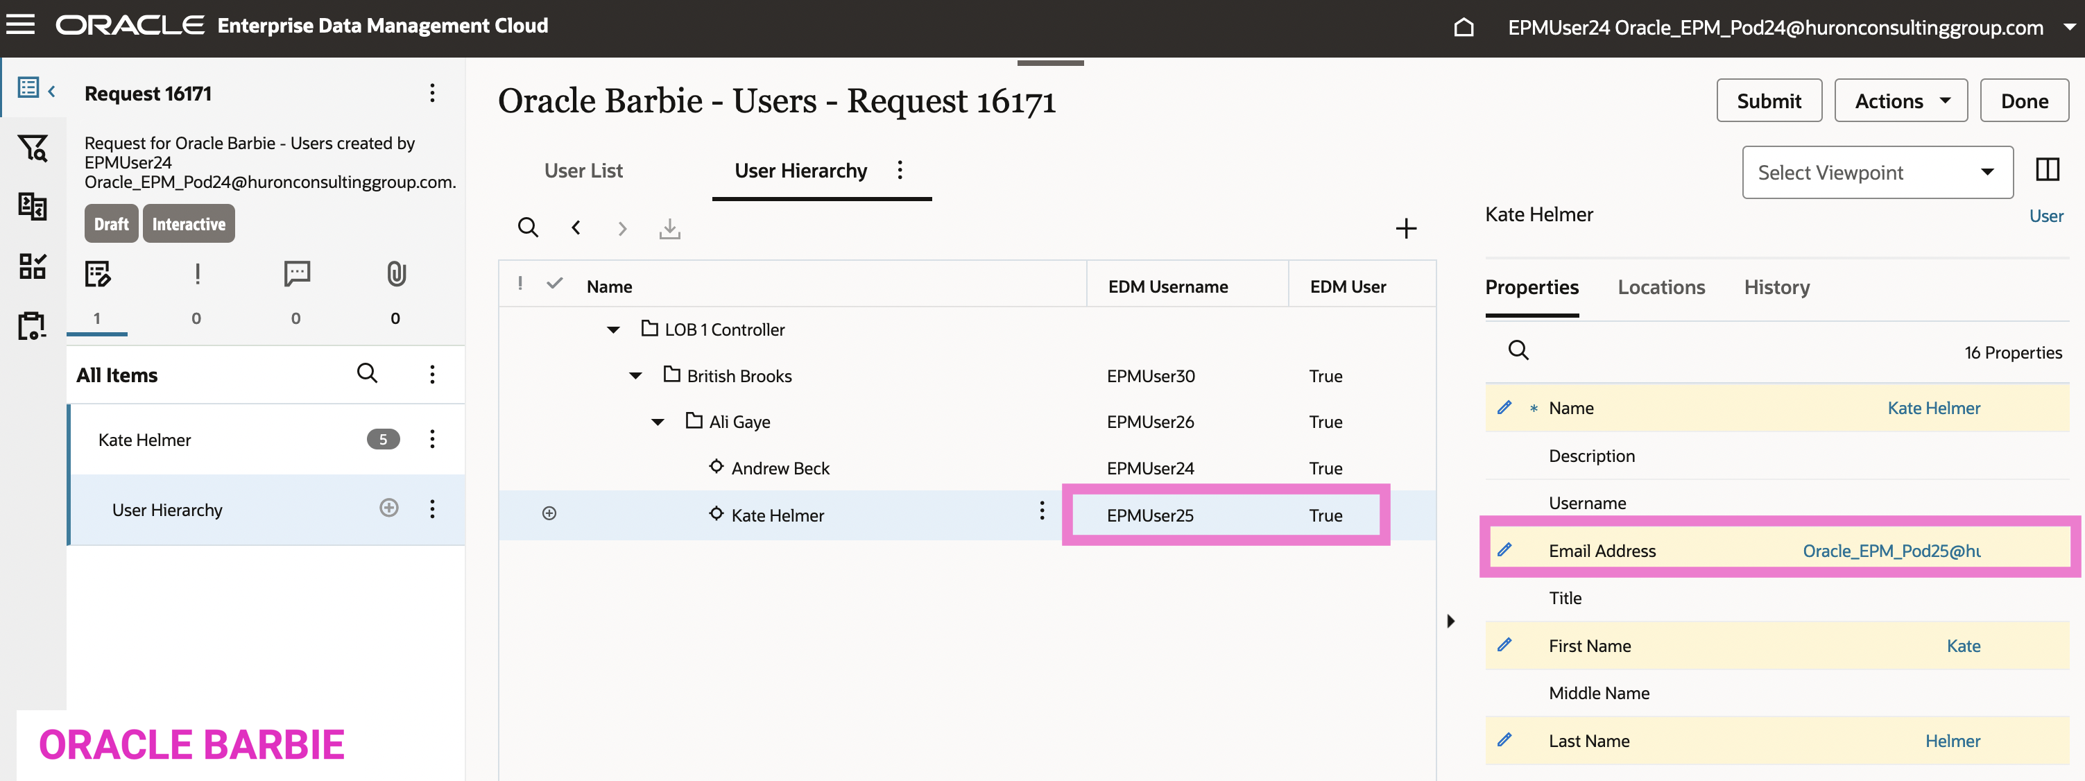Switch to the User List tab
Screen dimensions: 2085x781
[x=583, y=171]
